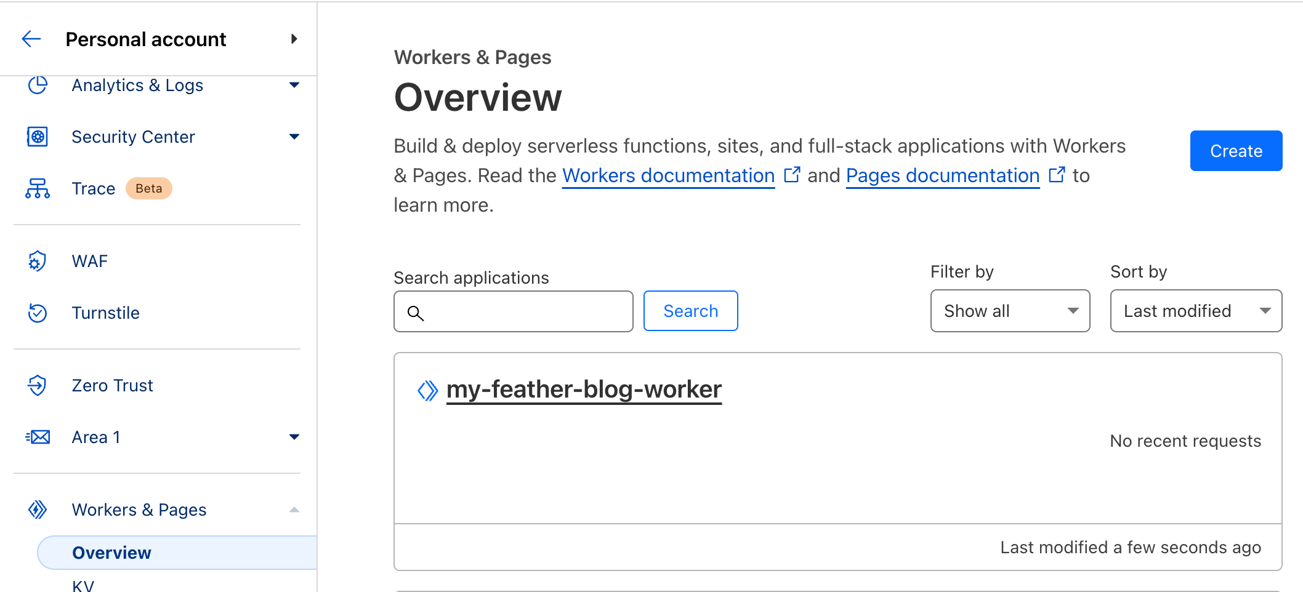
Task: Click the Personal account heading
Action: (x=146, y=39)
